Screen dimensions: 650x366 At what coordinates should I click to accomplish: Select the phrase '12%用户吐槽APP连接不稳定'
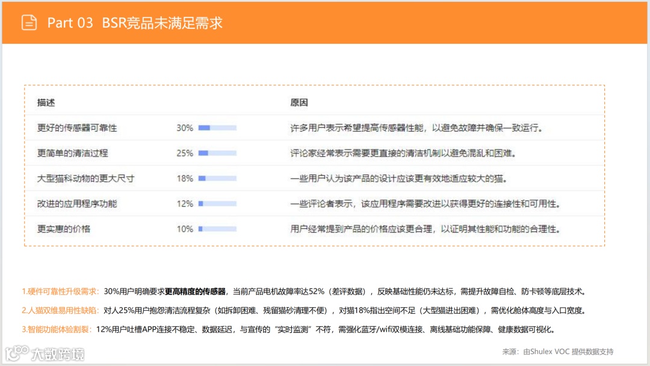146,329
